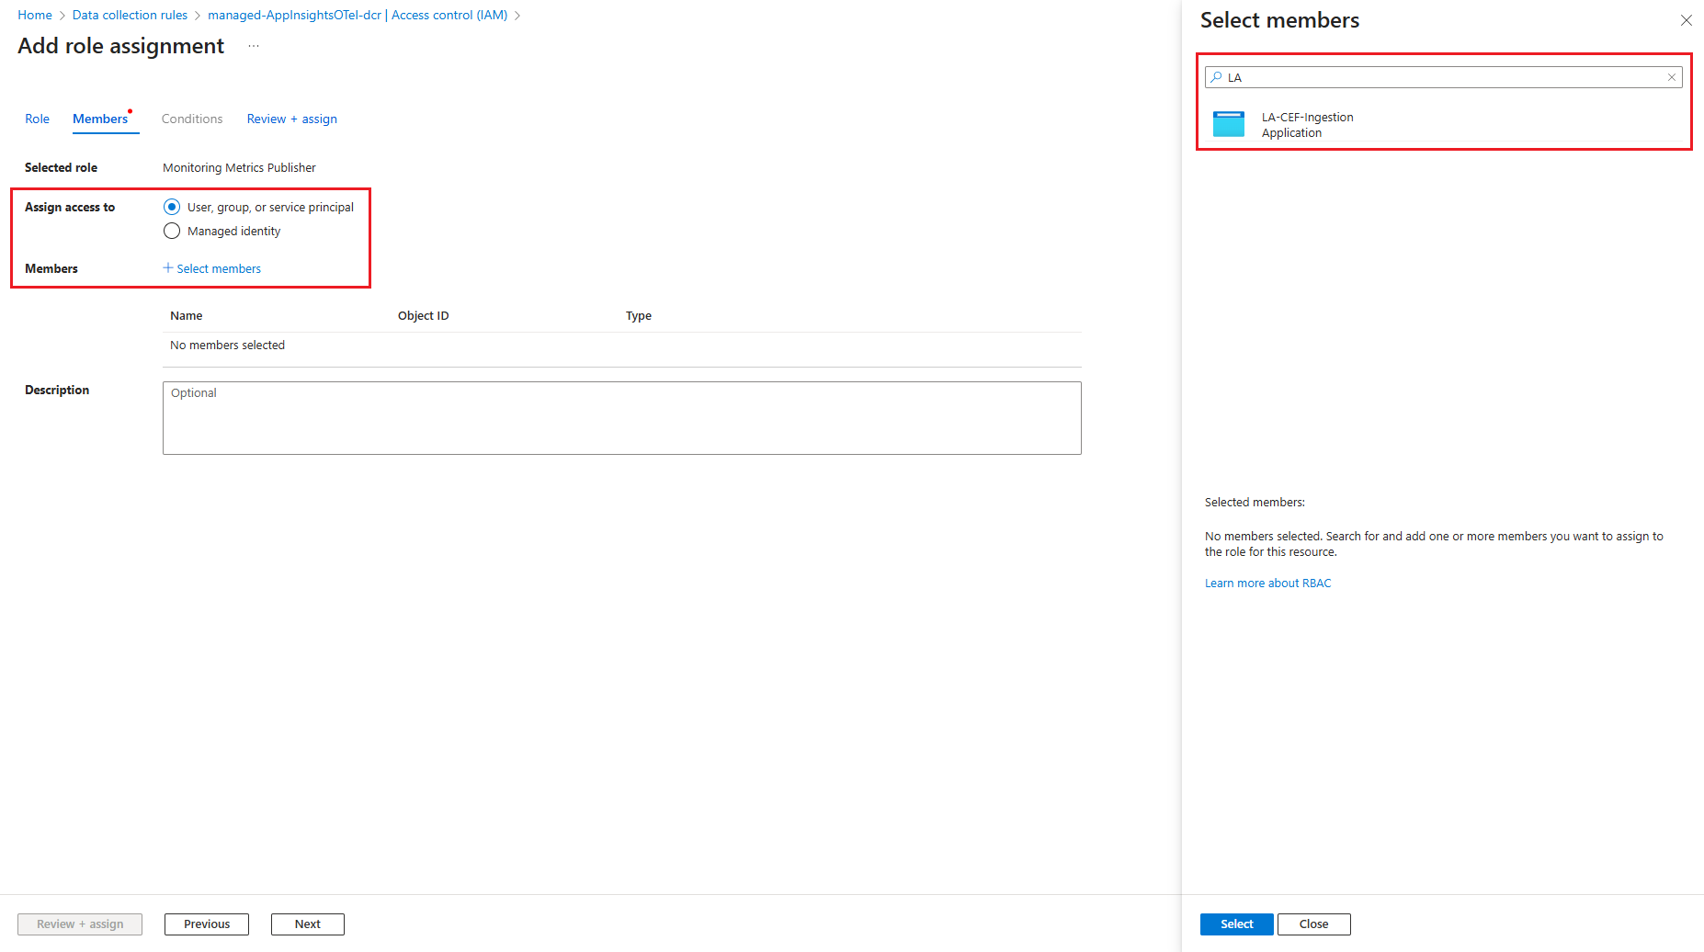Click the LA-CEF-Ingestion application icon
Image resolution: width=1704 pixels, height=952 pixels.
tap(1228, 124)
